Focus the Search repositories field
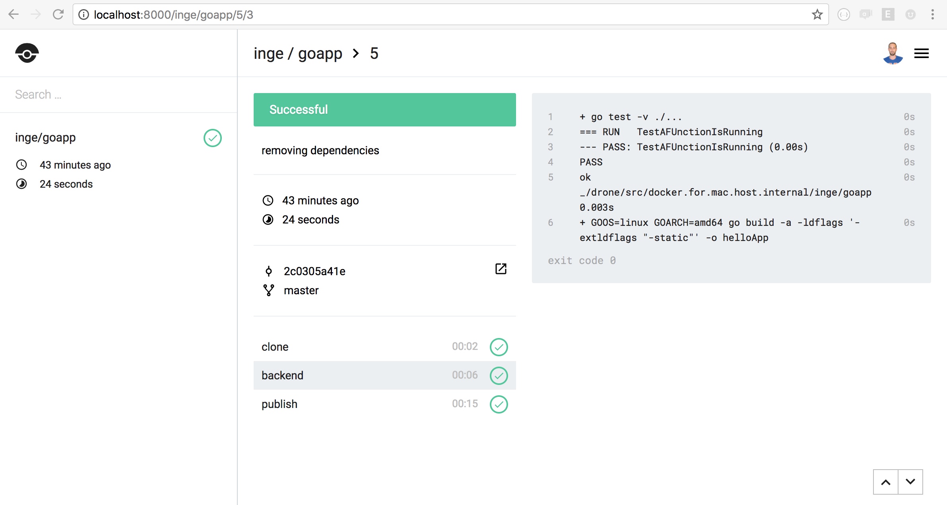Screen dimensions: 947x505 tap(118, 95)
